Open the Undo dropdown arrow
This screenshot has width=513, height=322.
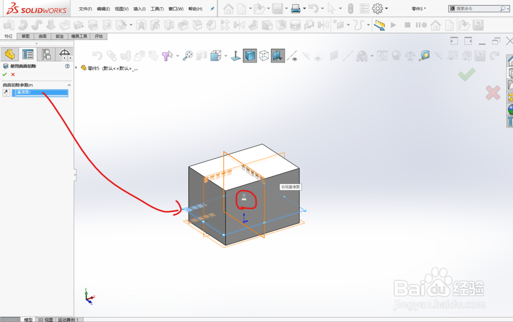[x=322, y=9]
